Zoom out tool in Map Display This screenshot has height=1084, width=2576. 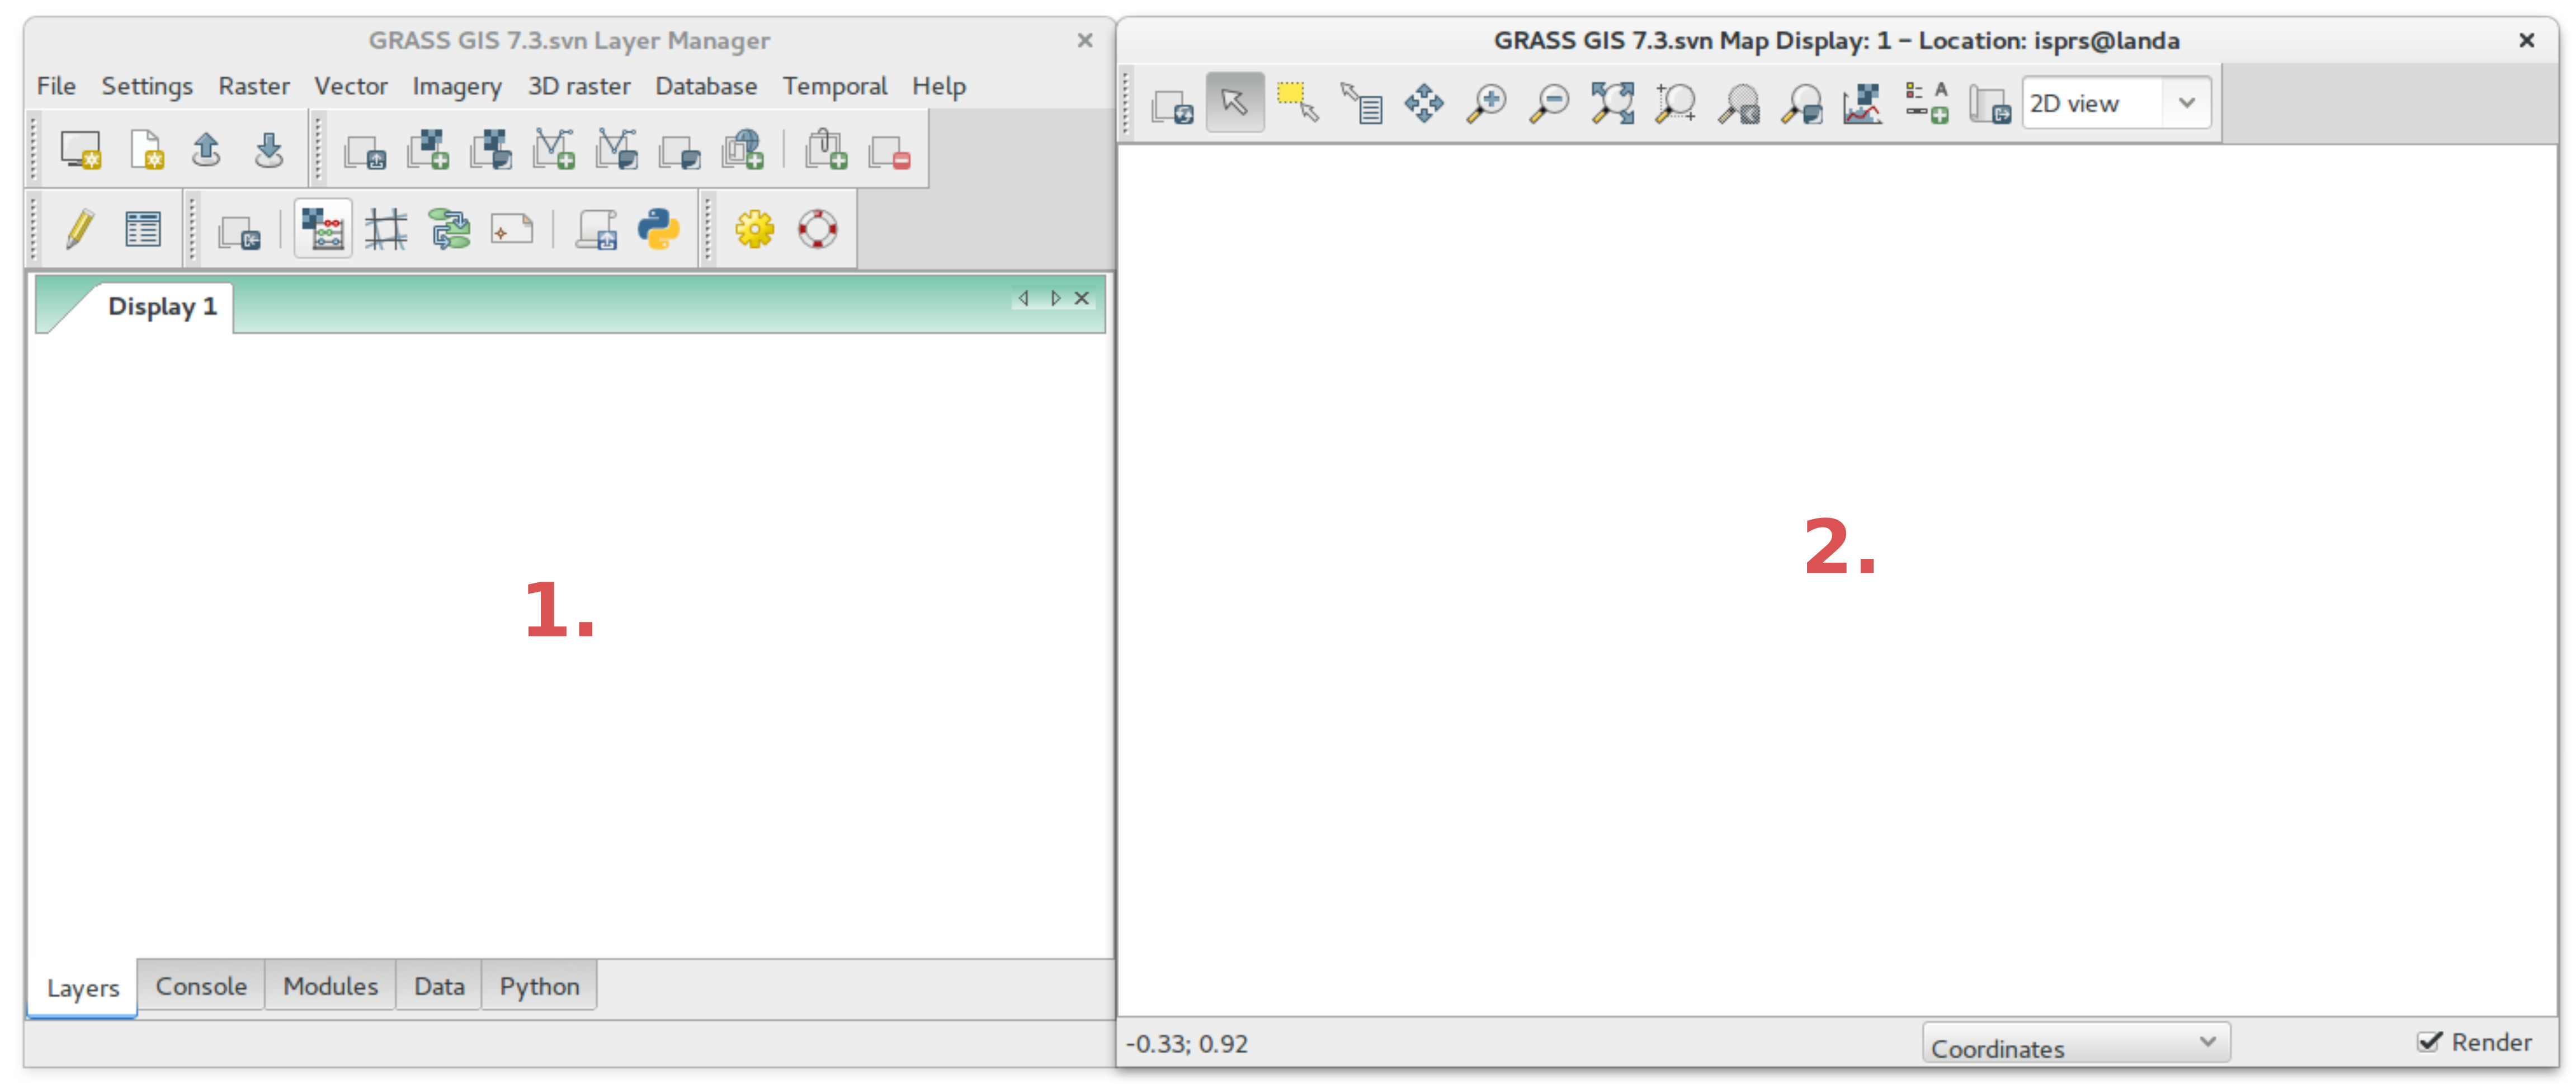point(1550,102)
